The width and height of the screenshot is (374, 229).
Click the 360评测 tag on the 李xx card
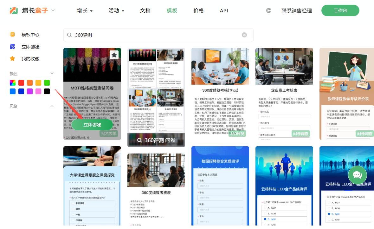tap(237, 134)
